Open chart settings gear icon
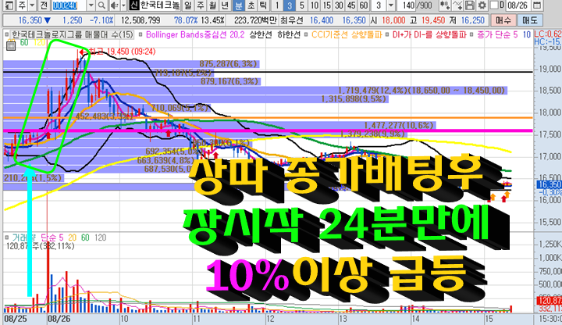562x325 pixels. click(482, 5)
